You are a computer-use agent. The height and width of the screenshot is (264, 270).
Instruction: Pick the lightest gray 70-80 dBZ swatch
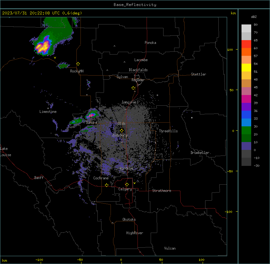tap(246, 29)
